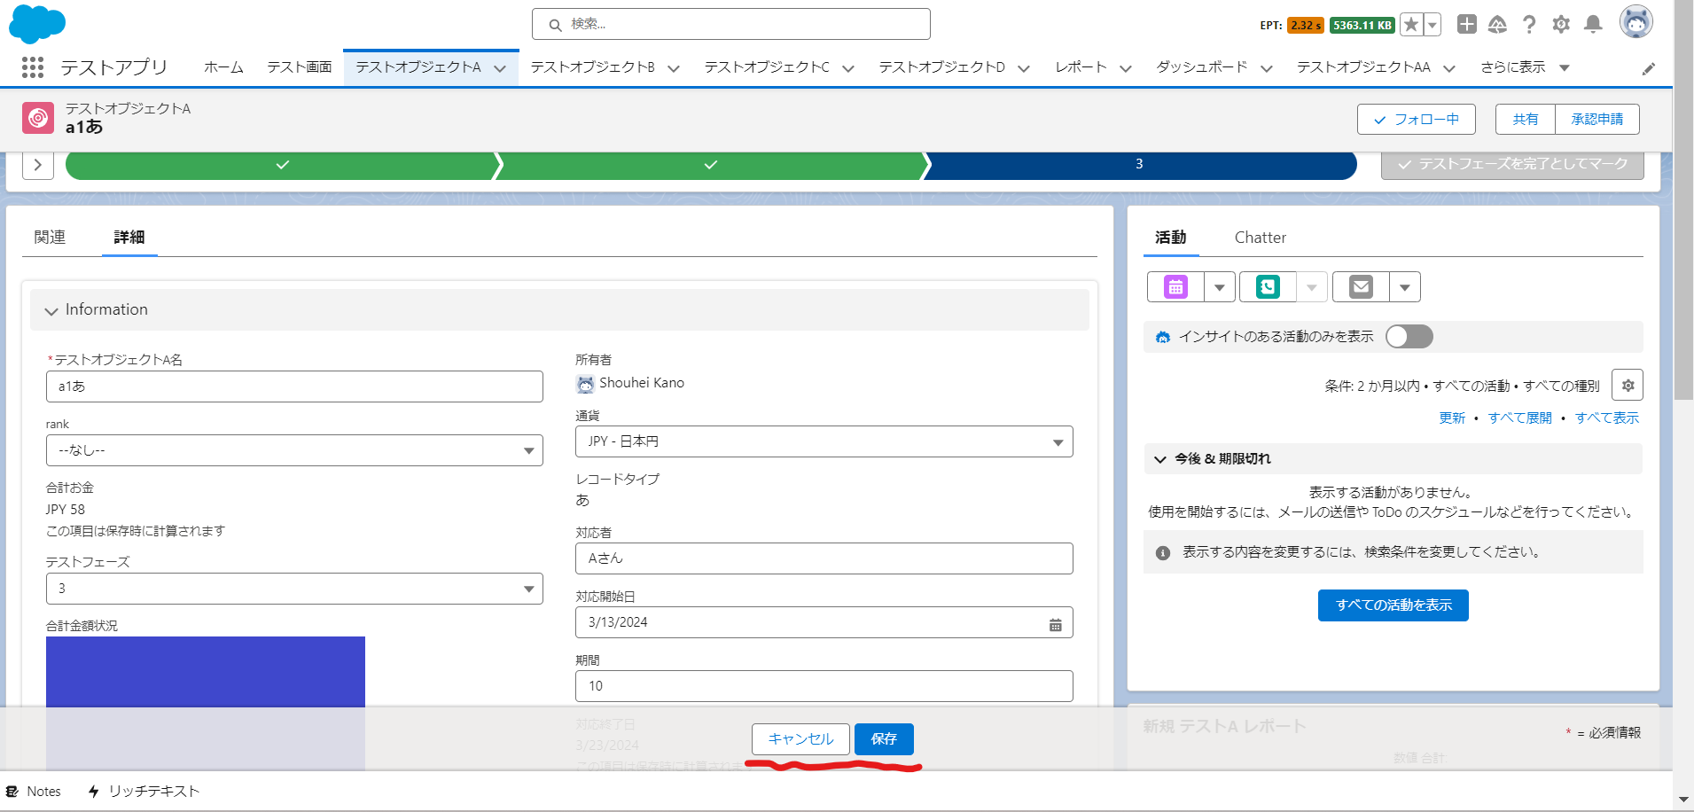Select current path stage 3

[x=1139, y=165]
